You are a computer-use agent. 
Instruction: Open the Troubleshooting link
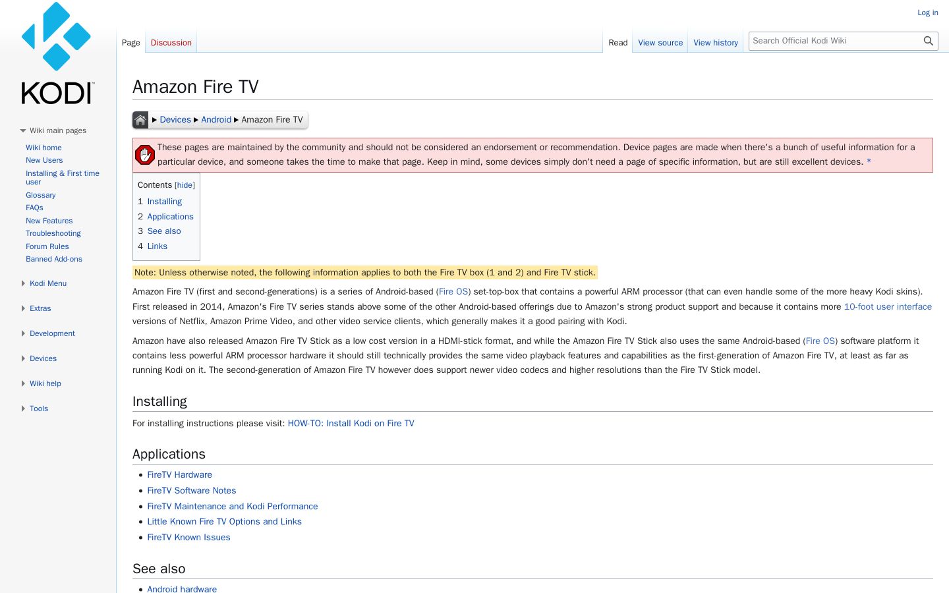click(x=53, y=233)
